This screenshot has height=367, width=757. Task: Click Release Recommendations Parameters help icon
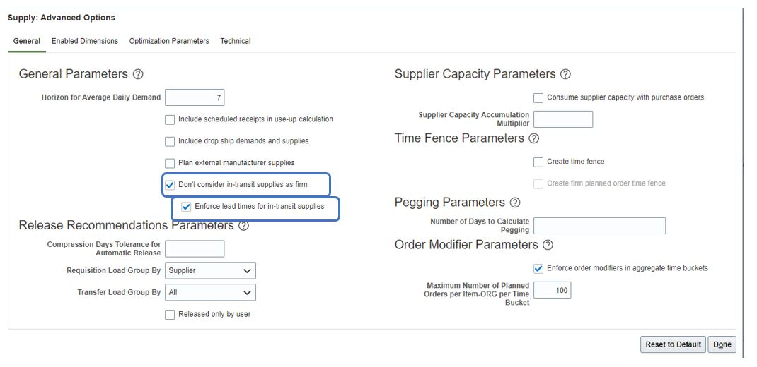[243, 226]
